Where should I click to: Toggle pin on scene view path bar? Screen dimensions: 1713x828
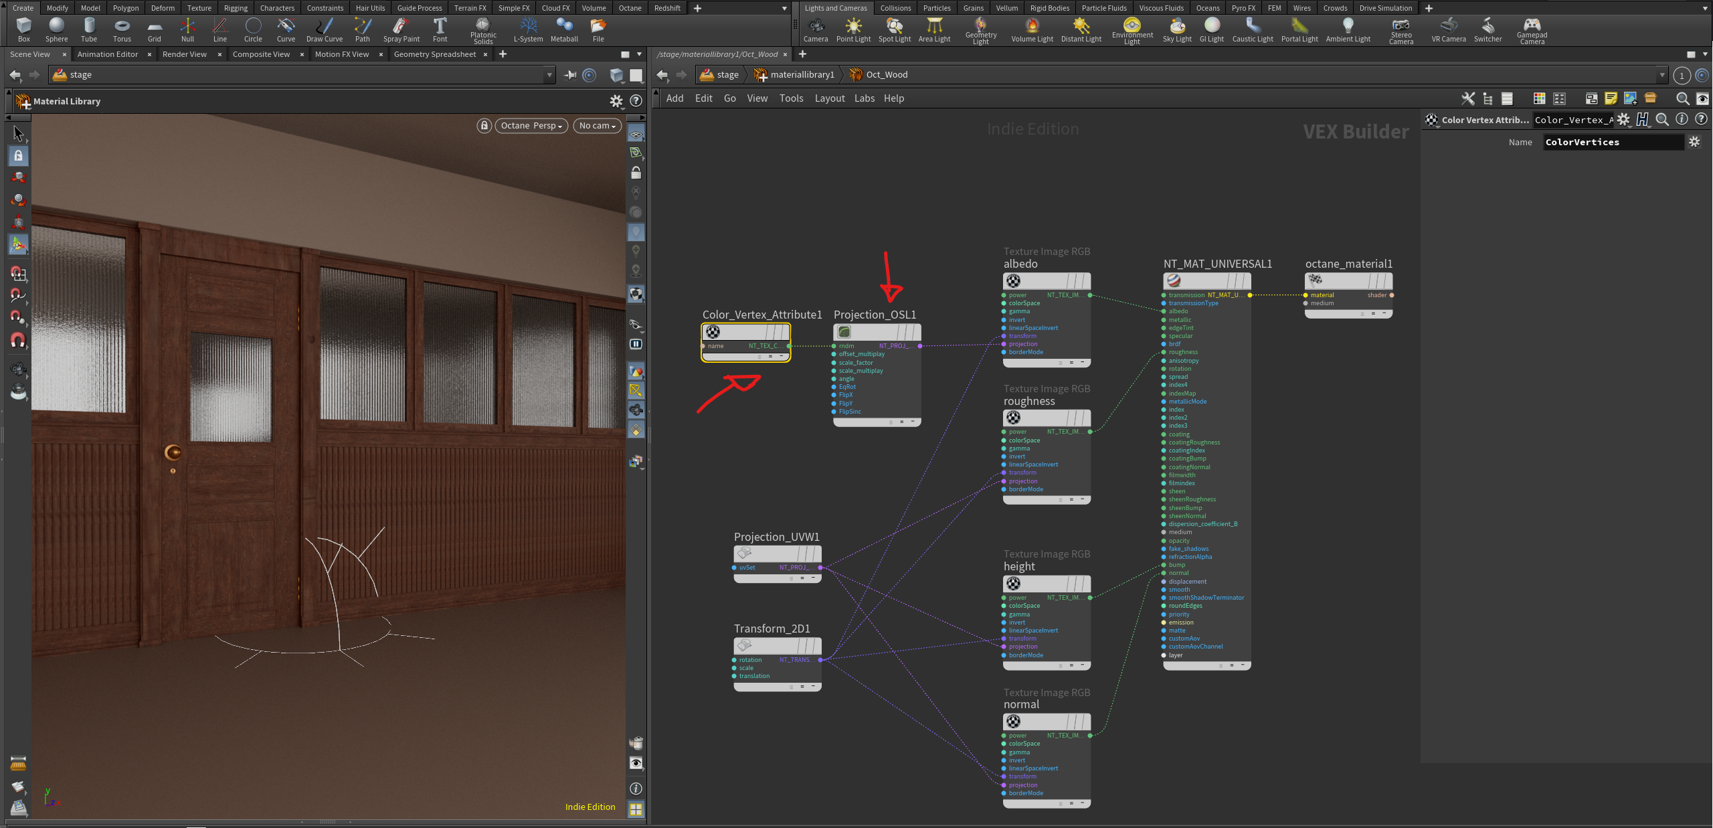(x=570, y=75)
